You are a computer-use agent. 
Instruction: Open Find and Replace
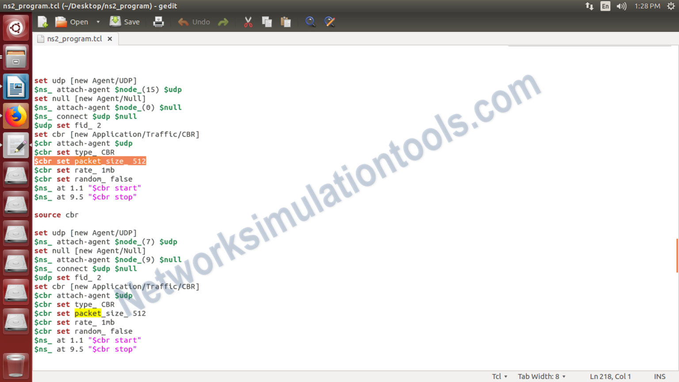[x=330, y=22]
